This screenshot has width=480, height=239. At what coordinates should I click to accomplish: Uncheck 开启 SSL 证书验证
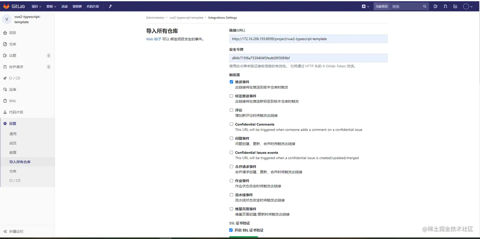click(231, 230)
